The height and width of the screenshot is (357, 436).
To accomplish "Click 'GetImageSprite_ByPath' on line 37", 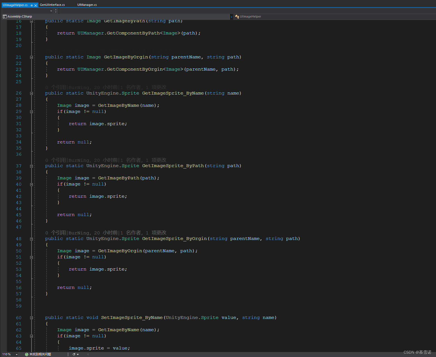I will click(x=173, y=166).
